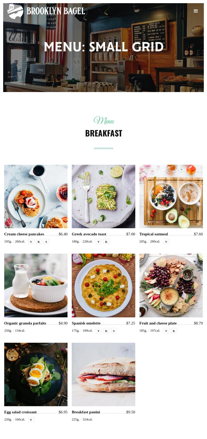Click the S badge under Cream cheese pancakes
Viewport: 207px width, 439px height.
[x=46, y=241]
